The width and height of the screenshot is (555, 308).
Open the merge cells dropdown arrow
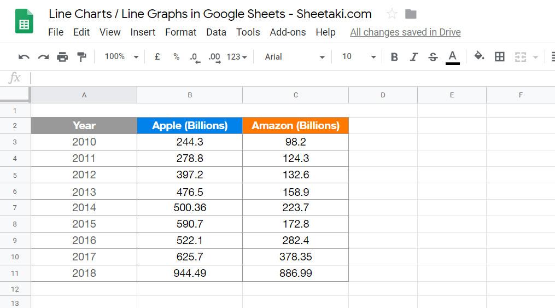(x=535, y=57)
